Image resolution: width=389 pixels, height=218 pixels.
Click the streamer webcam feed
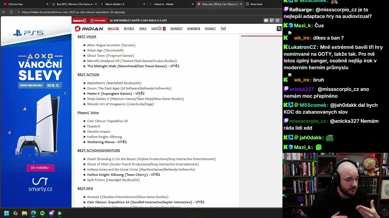pyautogui.click(x=336, y=185)
